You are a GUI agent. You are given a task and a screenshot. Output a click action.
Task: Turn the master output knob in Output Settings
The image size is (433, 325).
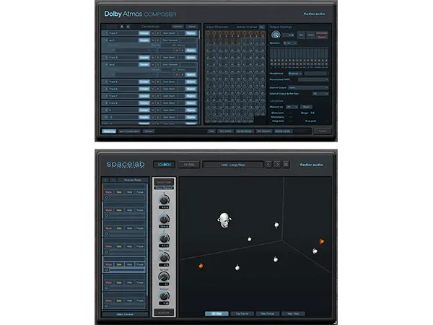pos(276,35)
